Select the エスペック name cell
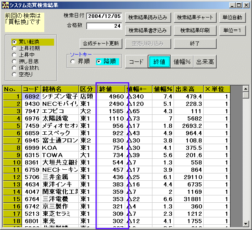The width and height of the screenshot is (252, 230). pyautogui.click(x=60, y=133)
